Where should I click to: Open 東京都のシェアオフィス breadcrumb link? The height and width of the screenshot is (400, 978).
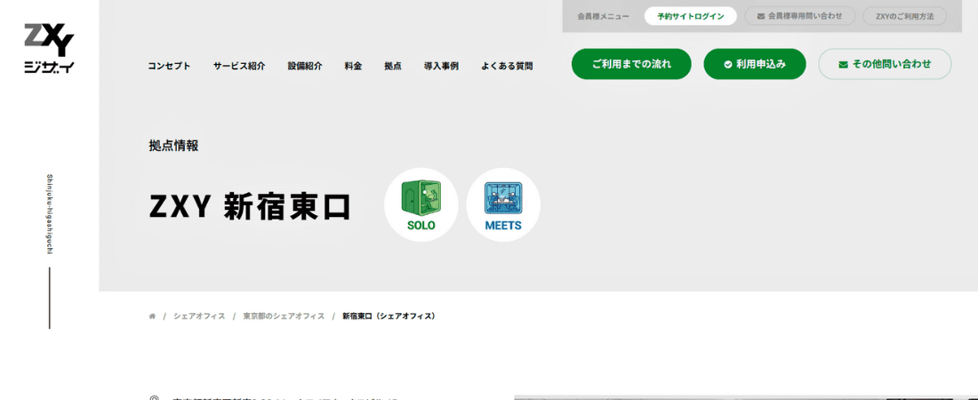coord(284,316)
